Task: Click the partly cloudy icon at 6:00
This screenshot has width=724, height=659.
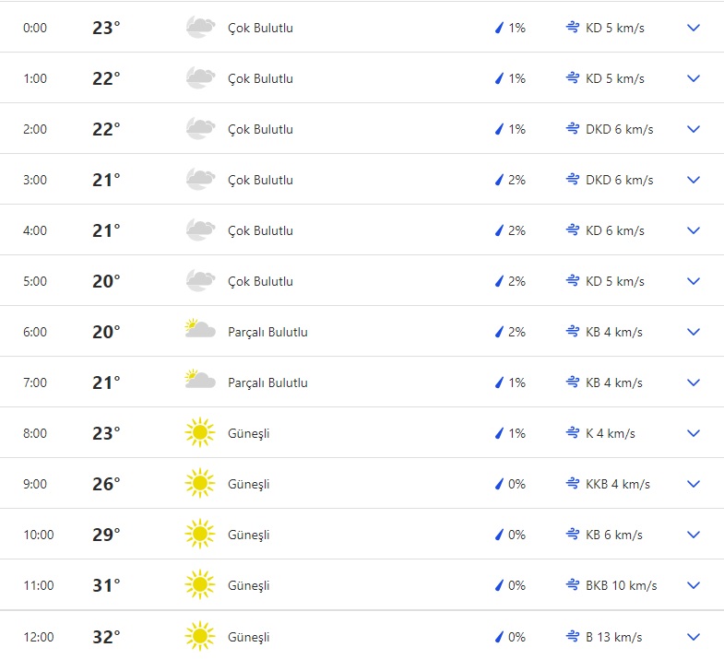Action: pos(200,330)
